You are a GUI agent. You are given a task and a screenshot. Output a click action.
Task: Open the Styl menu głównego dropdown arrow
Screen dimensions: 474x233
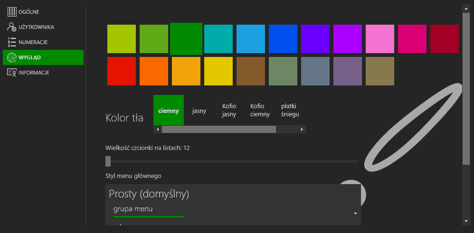click(x=355, y=214)
